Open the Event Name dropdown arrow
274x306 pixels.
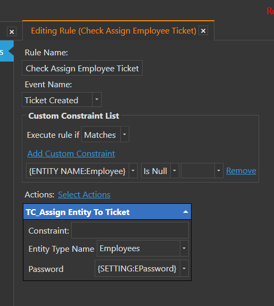click(x=97, y=100)
